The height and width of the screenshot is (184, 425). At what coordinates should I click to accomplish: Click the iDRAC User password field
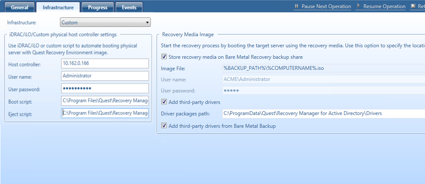pyautogui.click(x=105, y=88)
